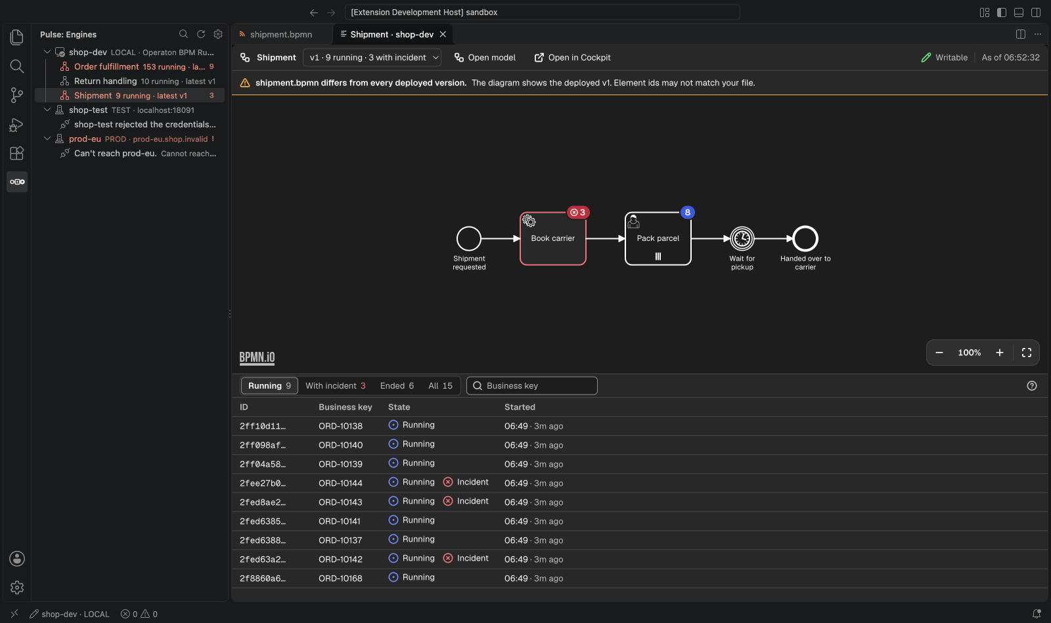Open the Extensions view

pyautogui.click(x=17, y=153)
